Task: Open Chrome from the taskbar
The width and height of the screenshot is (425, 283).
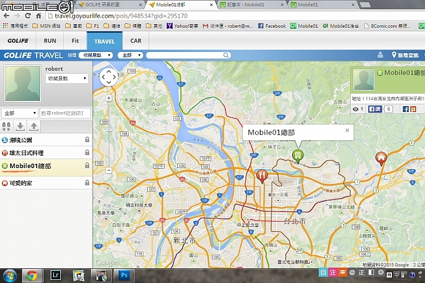Action: pos(32,276)
